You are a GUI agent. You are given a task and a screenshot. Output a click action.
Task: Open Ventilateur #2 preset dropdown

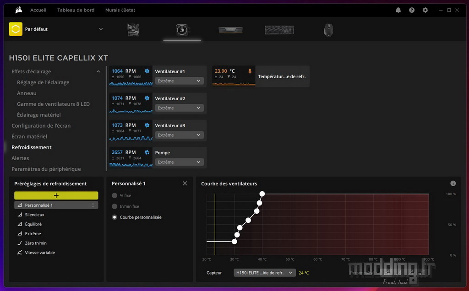coord(179,108)
